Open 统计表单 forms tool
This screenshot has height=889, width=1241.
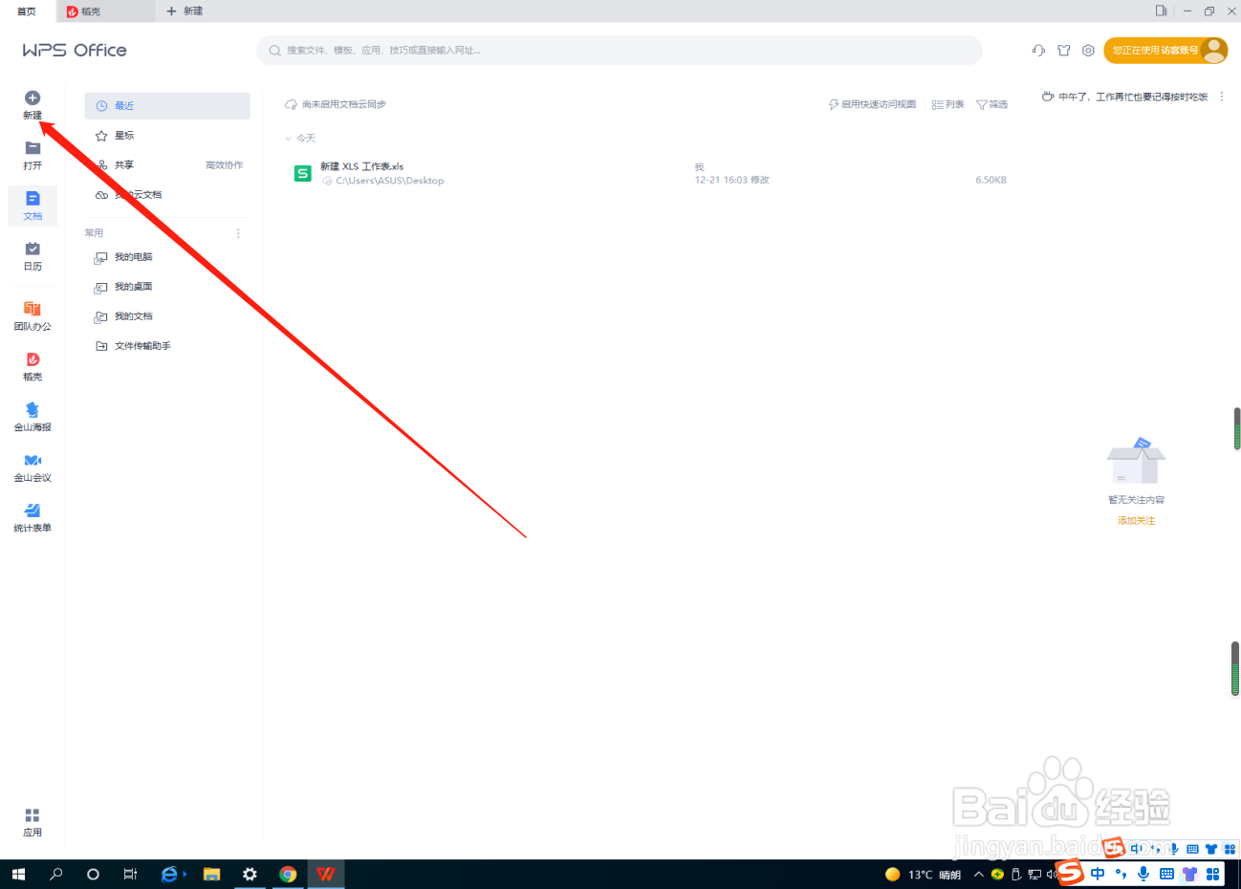click(32, 516)
